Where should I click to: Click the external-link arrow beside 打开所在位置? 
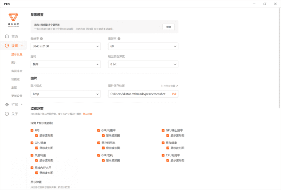[x=177, y=86]
